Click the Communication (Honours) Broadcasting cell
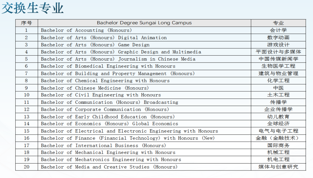Viewport: 313px width, 178px height. [x=109, y=102]
